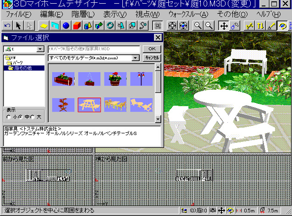Select the orbit-around-object view tool
Screen dimensions: 292x216
(x=282, y=26)
